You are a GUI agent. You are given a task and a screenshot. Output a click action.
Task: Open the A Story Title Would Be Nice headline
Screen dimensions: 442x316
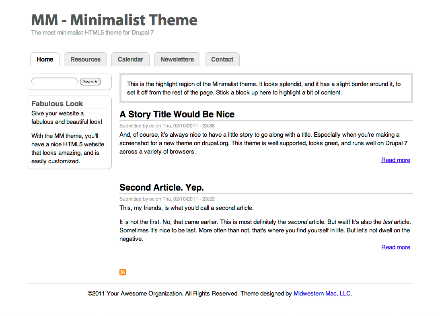pyautogui.click(x=177, y=115)
